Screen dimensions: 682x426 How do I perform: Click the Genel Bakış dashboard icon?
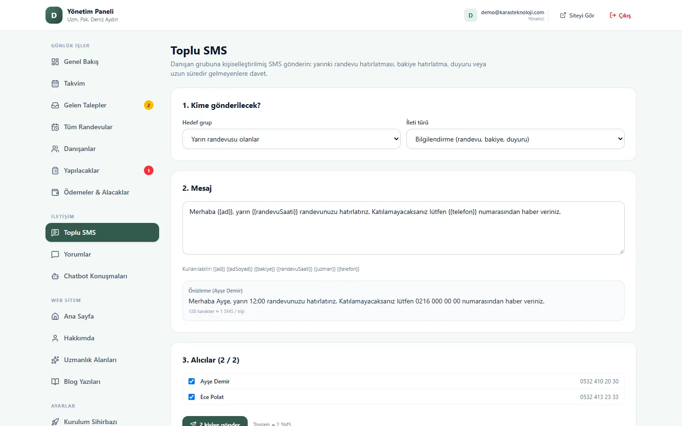[55, 62]
